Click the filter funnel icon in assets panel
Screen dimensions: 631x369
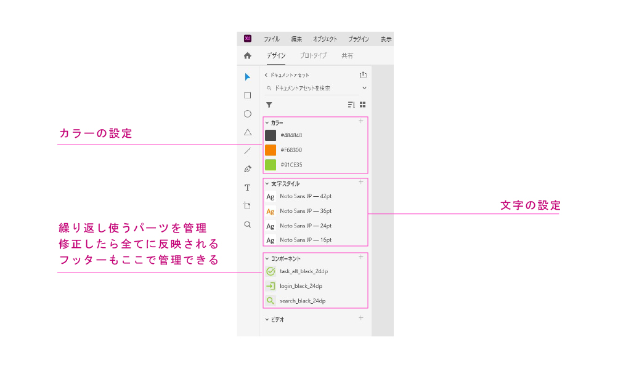[x=269, y=105]
